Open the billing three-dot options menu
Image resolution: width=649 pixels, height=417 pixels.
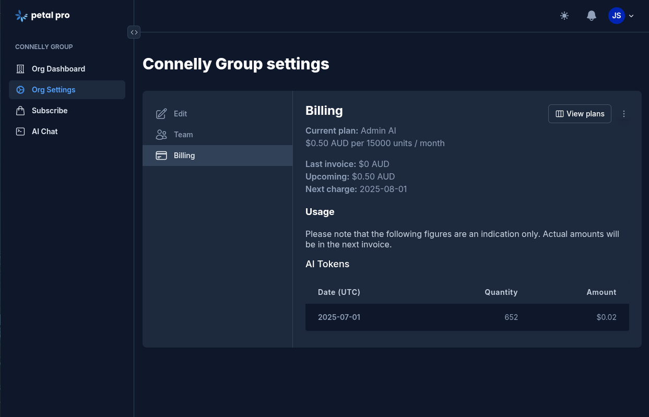click(x=624, y=114)
